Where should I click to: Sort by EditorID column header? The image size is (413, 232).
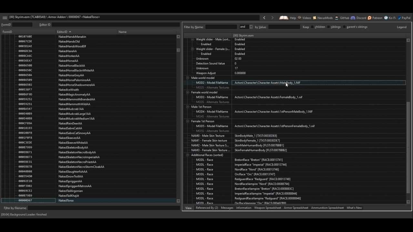coord(86,32)
